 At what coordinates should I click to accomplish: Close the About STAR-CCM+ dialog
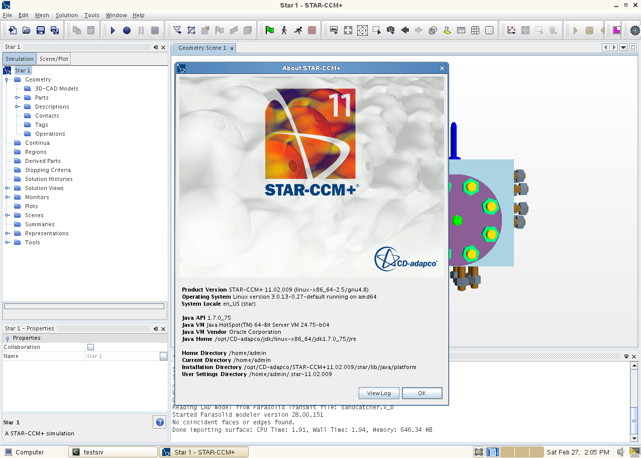click(442, 68)
